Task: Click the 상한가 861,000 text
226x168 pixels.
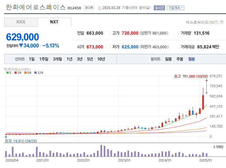Action: click(x=154, y=33)
